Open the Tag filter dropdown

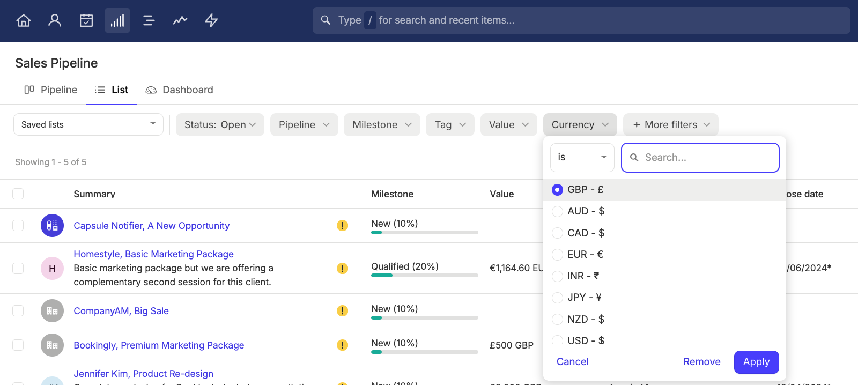point(450,124)
